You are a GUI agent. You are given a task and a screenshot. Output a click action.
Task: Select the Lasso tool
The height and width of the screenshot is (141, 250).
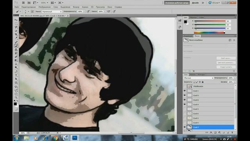tap(16, 27)
